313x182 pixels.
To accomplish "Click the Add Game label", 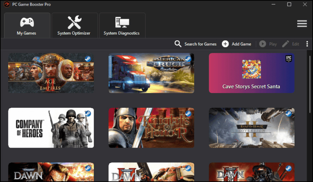I will (x=241, y=44).
